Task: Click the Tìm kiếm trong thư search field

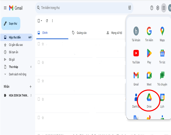Action: point(84,8)
